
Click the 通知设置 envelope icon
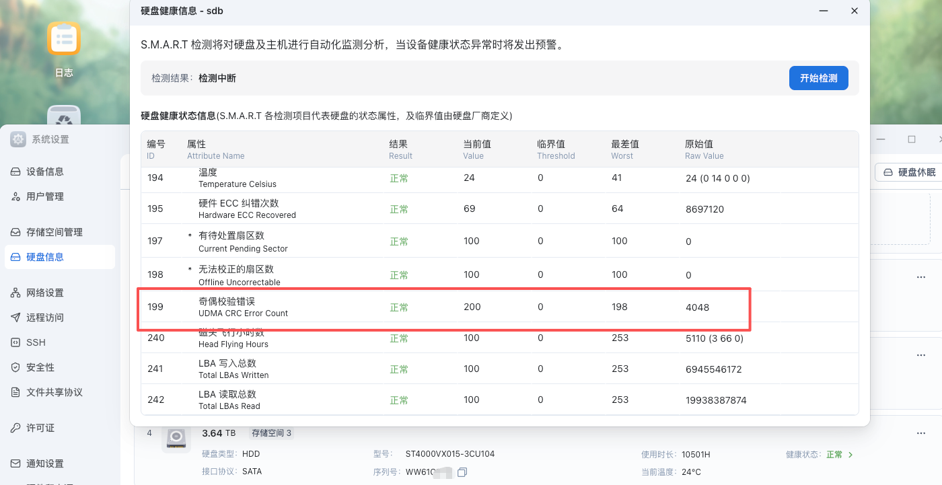click(15, 463)
